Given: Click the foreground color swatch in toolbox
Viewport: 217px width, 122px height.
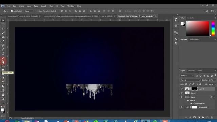Looking at the screenshot, I should click(2, 110).
